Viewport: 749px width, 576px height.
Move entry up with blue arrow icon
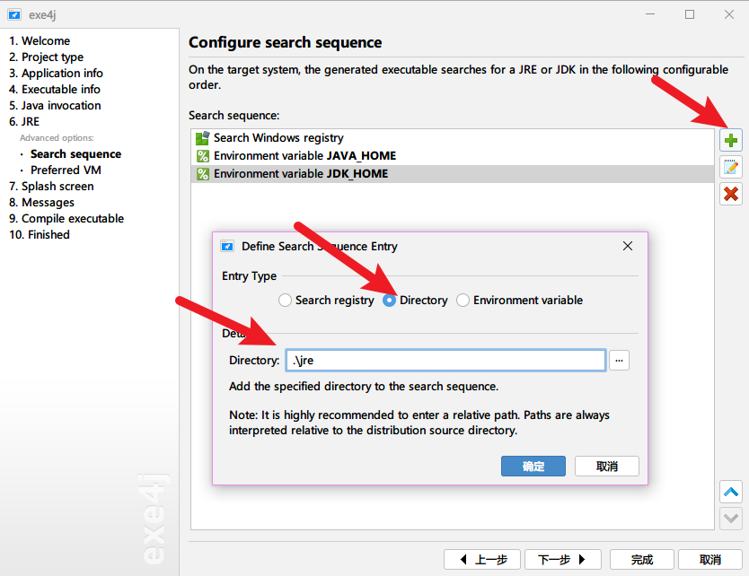coord(731,492)
